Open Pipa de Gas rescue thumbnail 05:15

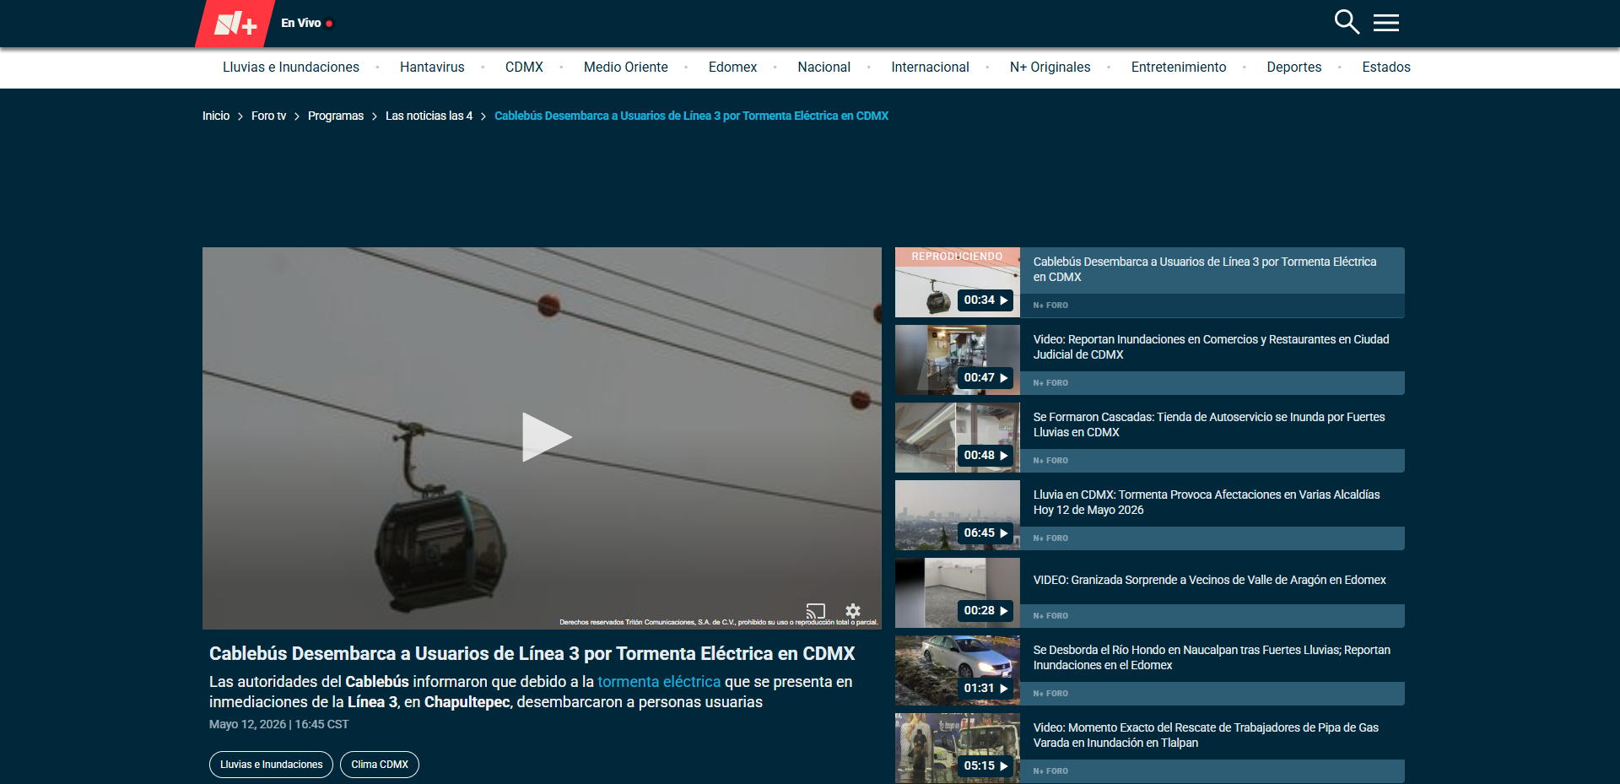point(958,749)
